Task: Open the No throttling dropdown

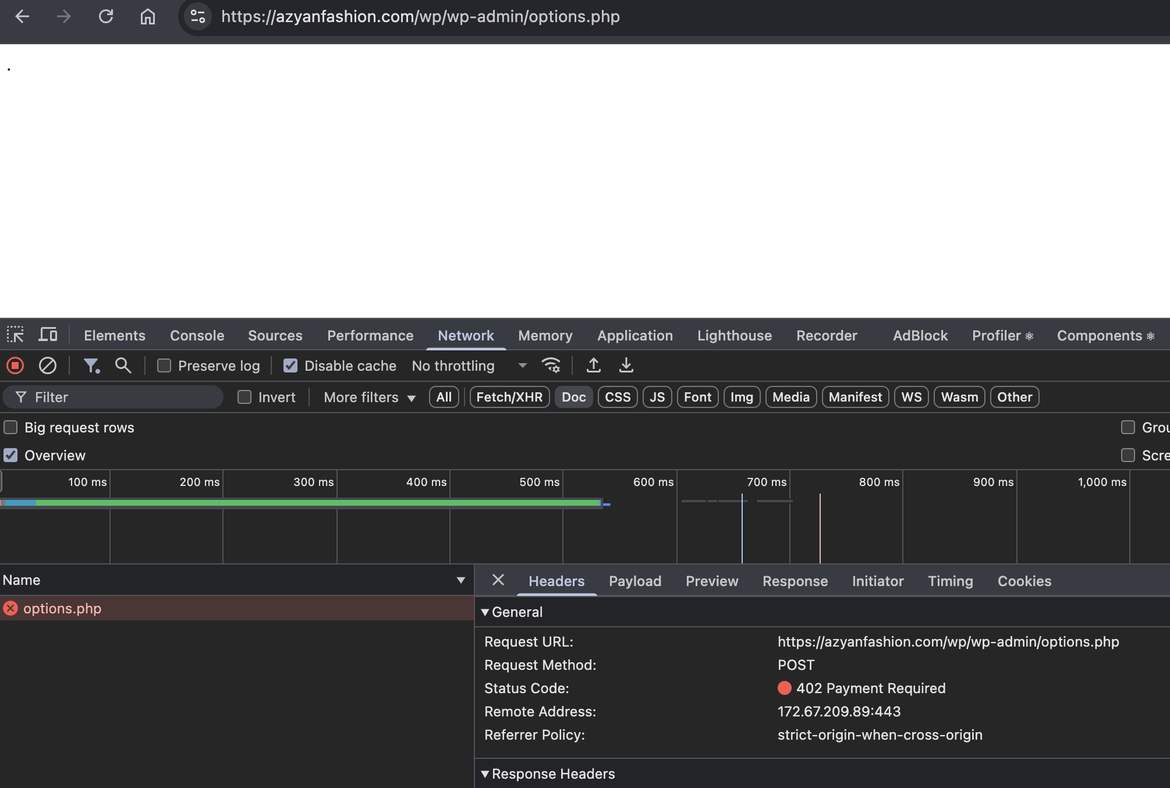Action: pyautogui.click(x=469, y=365)
